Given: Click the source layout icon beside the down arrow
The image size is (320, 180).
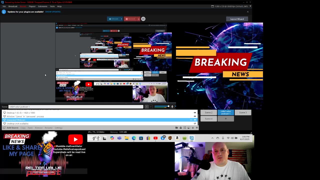Looking at the screenshot, I should pyautogui.click(x=189, y=128).
